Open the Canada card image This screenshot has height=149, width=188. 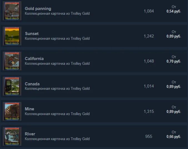point(12,86)
